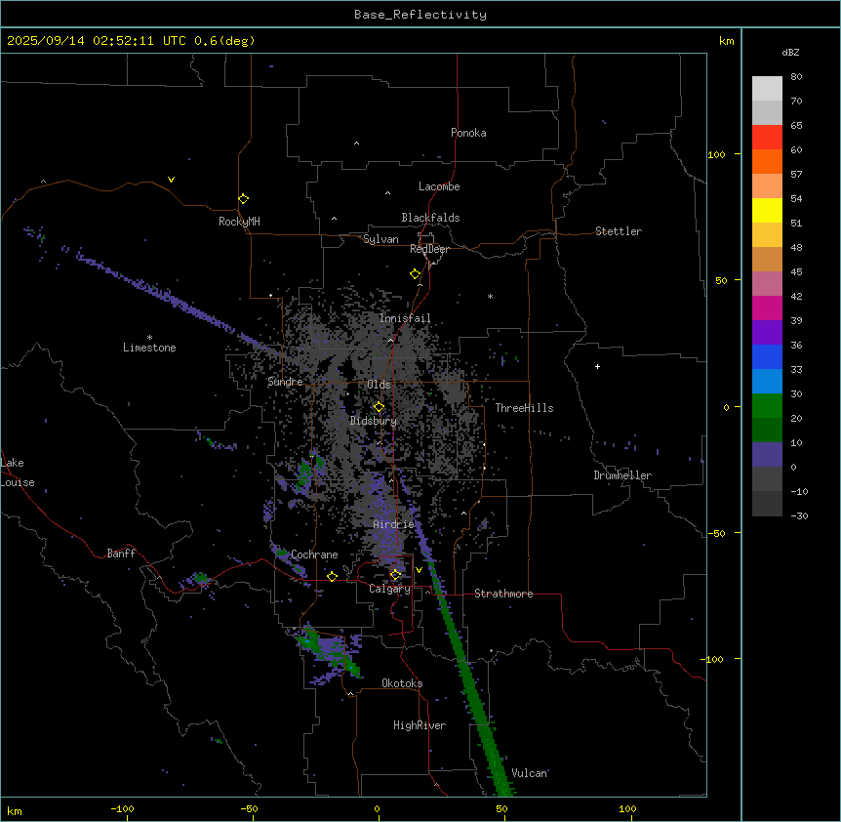The height and width of the screenshot is (822, 841).
Task: Click the dBZ legend heading
Action: click(790, 52)
